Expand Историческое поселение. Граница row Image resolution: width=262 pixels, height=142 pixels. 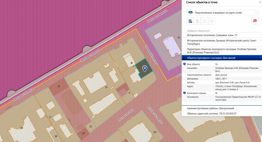(x=222, y=42)
